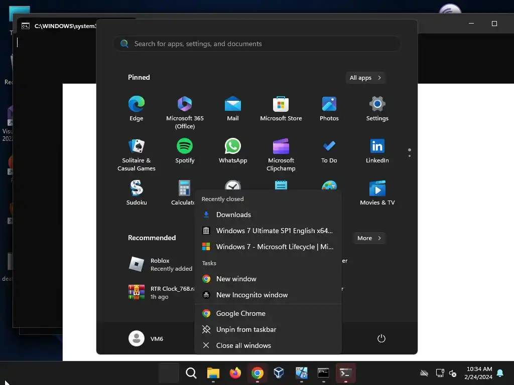Select Unpin from taskbar
514x385 pixels.
pos(268,330)
